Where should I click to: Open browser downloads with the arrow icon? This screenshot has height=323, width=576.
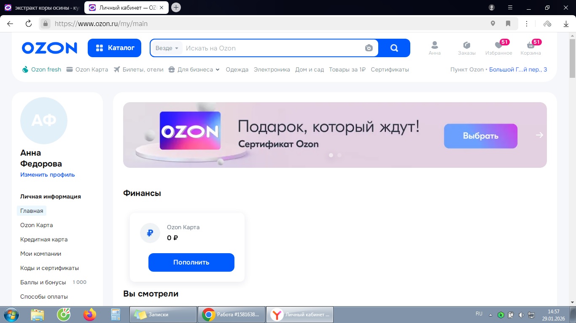[566, 24]
